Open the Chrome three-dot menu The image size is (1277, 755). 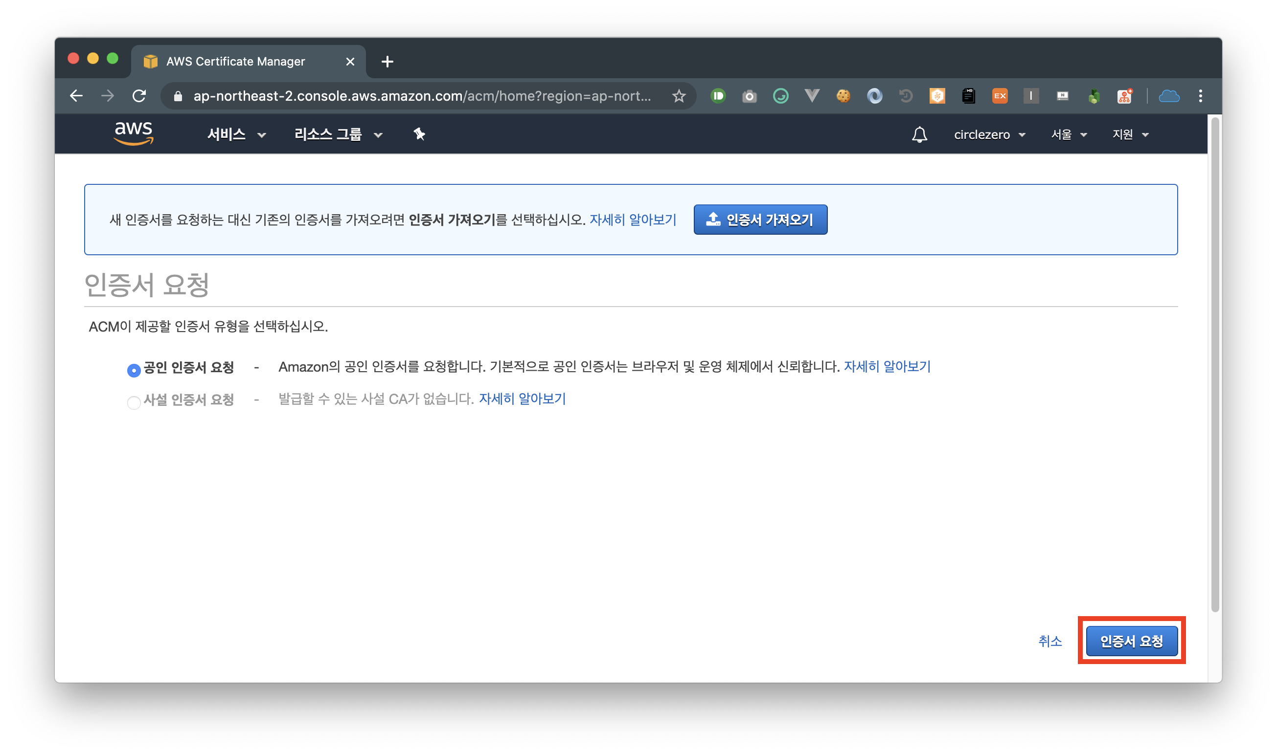pyautogui.click(x=1200, y=96)
